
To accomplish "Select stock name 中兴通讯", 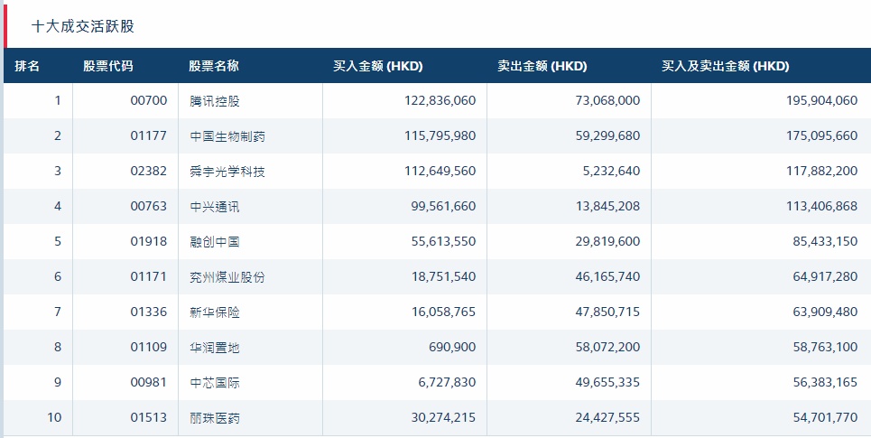I will click(215, 206).
